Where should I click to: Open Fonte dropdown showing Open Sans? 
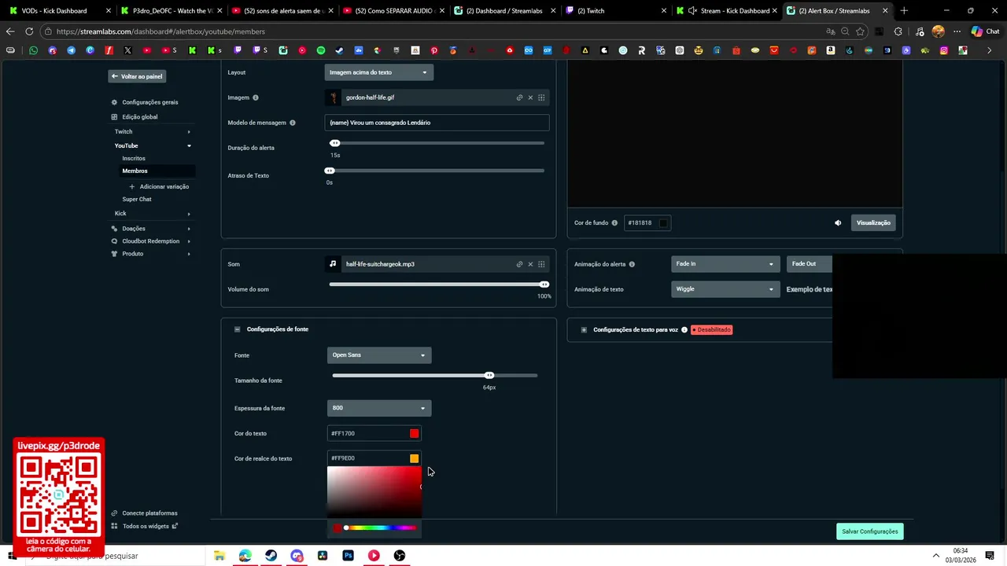click(x=379, y=355)
